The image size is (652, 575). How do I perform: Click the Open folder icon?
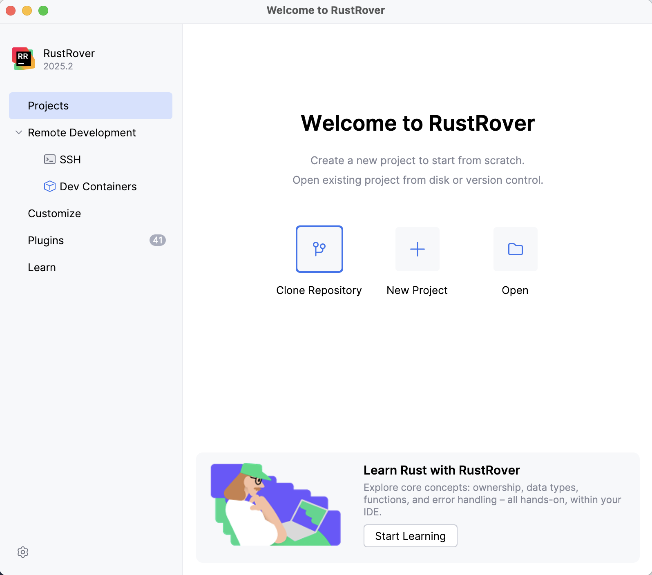click(x=515, y=249)
